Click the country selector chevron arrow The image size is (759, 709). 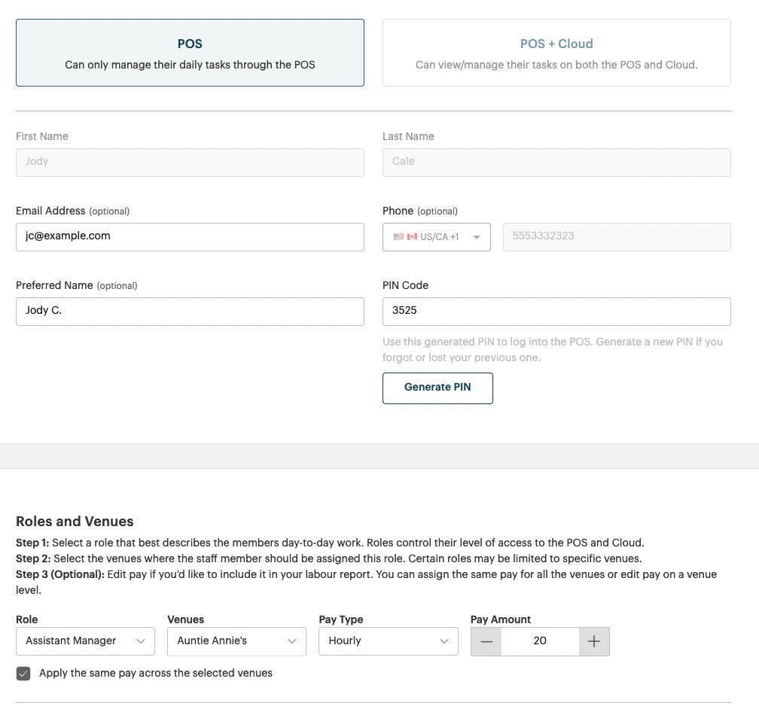tap(476, 236)
